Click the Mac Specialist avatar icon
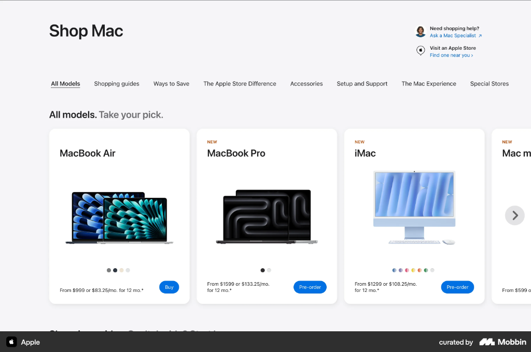Screen dimensions: 531x352 click(x=420, y=32)
